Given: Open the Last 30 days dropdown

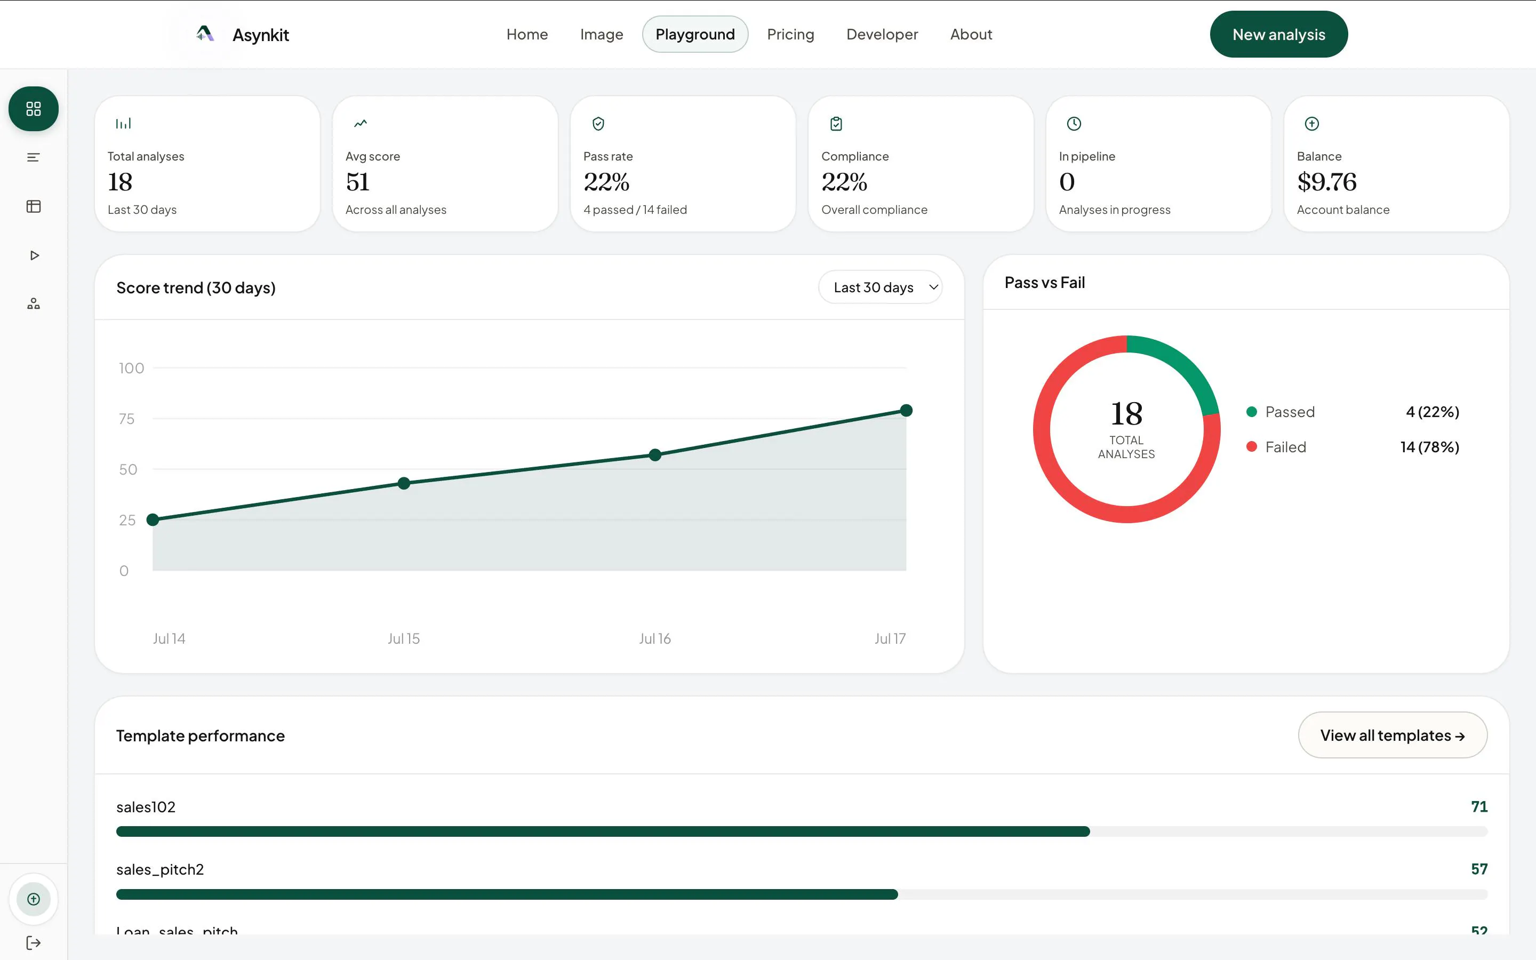Looking at the screenshot, I should [x=879, y=287].
